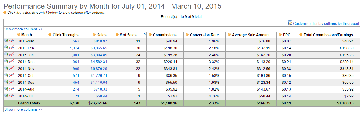Show the trend chart icon for 2014-Nov
This screenshot has height=113, width=363.
coord(11,68)
